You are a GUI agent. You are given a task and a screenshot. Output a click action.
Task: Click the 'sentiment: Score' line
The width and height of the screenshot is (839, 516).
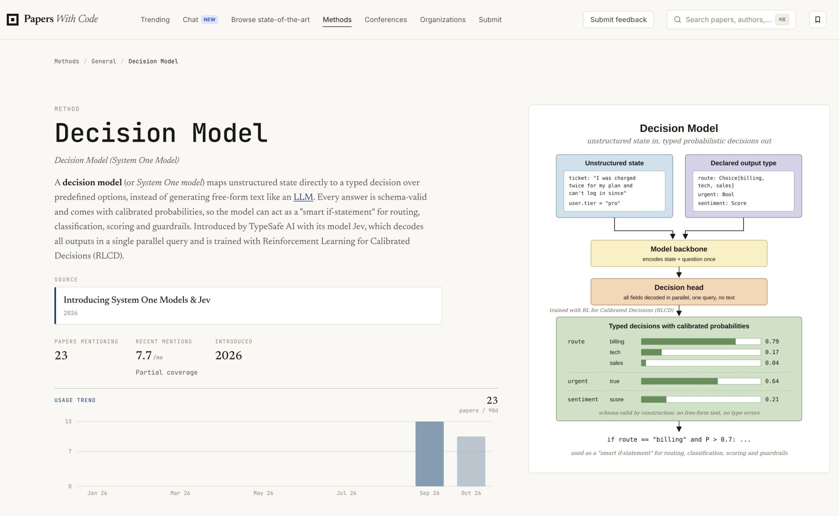(x=722, y=203)
